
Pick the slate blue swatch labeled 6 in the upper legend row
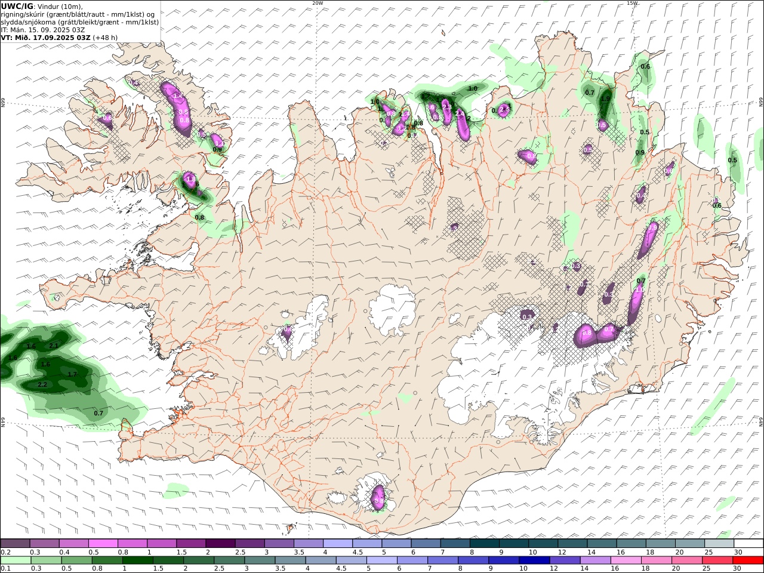(425, 543)
